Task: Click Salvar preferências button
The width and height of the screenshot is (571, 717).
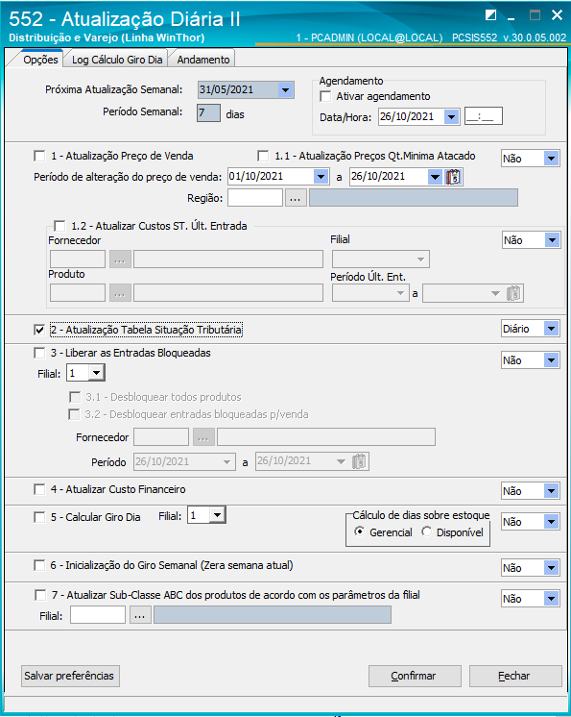Action: point(70,676)
